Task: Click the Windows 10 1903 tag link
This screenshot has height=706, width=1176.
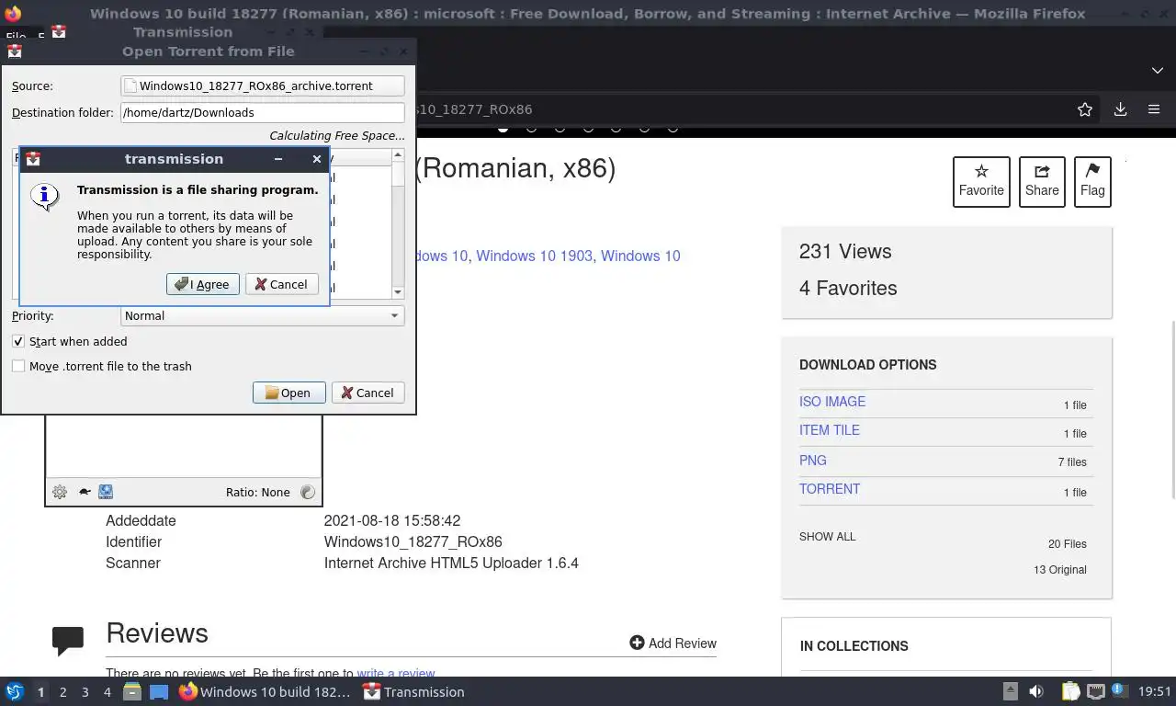Action: coord(534,256)
